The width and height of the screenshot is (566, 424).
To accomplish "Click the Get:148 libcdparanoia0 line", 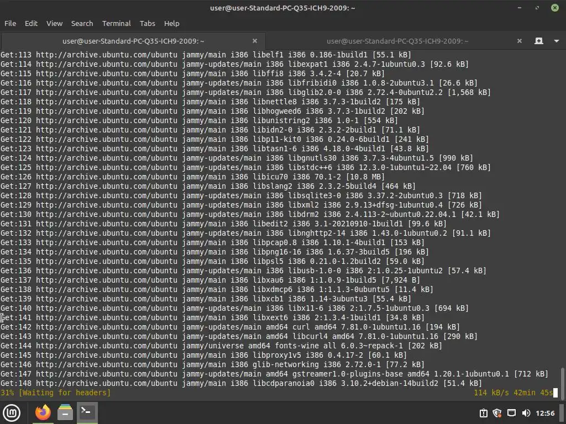I will tap(241, 383).
